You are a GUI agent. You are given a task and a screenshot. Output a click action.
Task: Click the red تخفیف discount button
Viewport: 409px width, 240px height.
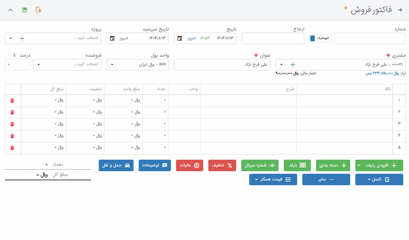click(x=222, y=165)
